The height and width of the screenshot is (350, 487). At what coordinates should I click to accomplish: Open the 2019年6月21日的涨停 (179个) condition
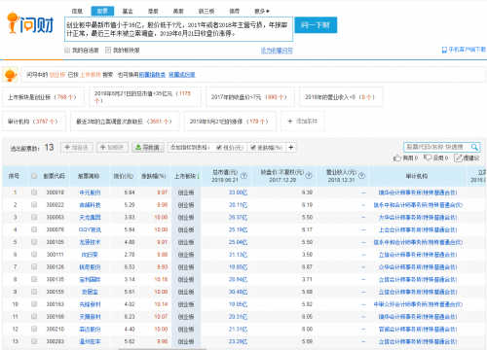(230, 122)
